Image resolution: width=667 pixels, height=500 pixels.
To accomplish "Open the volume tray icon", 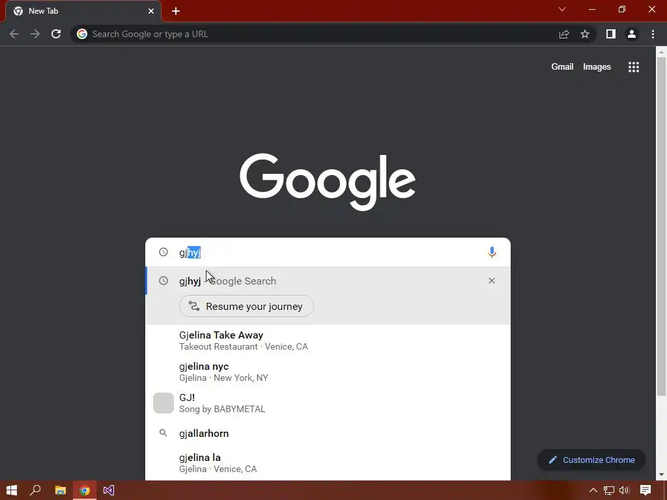I will [x=624, y=490].
